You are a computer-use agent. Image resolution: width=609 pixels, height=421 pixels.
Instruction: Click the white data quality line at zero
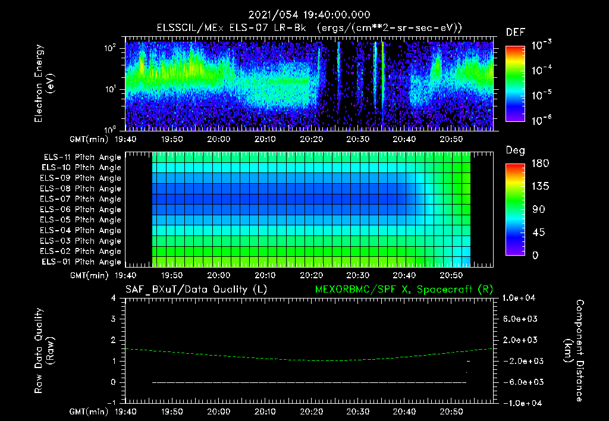309,382
